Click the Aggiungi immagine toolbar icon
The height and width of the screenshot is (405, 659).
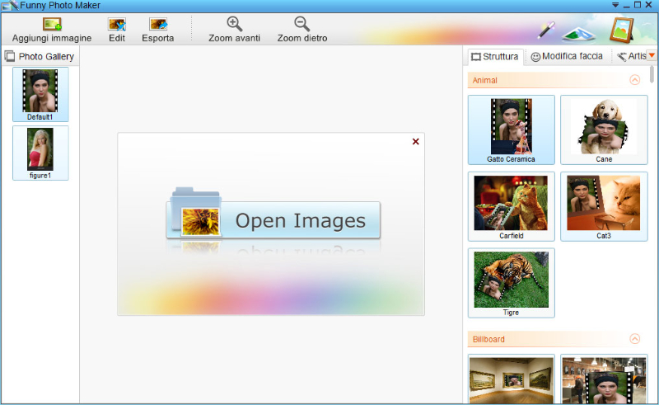click(52, 26)
